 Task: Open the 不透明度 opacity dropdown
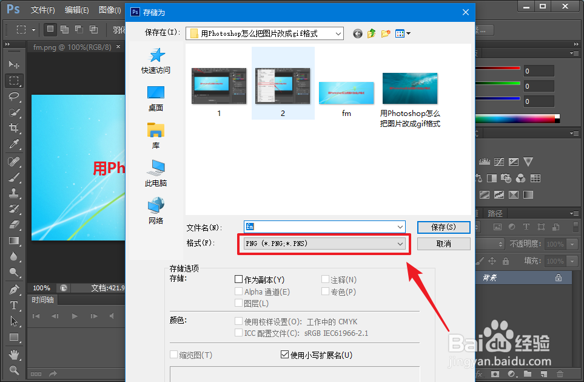pos(572,244)
